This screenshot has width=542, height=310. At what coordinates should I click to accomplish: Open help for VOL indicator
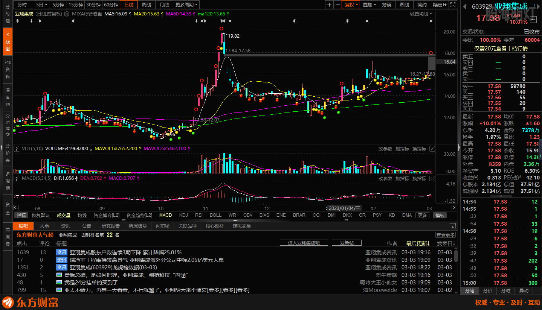pos(17,149)
